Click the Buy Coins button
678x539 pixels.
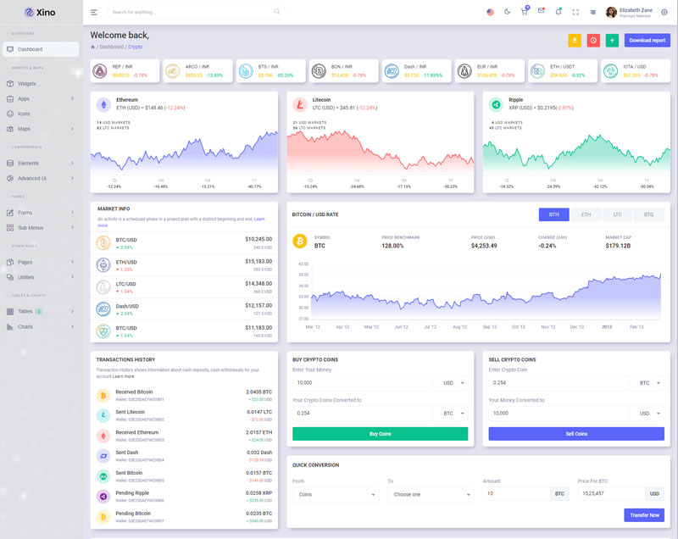[x=380, y=434]
